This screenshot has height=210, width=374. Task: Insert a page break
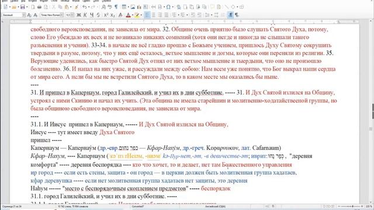pos(154,7)
